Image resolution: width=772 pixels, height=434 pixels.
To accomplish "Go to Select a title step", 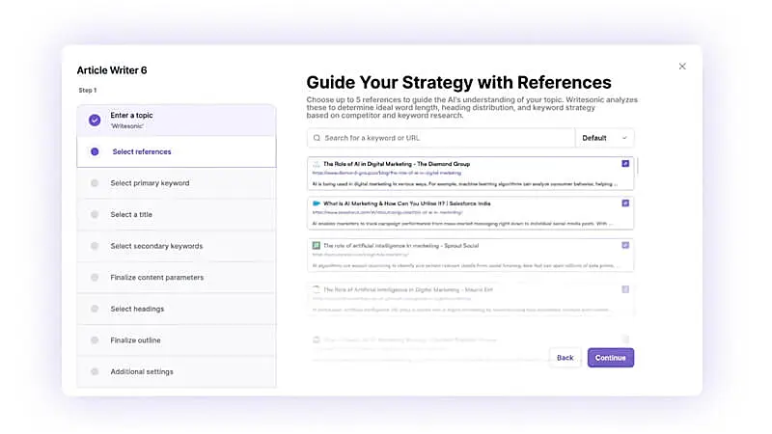I will [x=132, y=215].
